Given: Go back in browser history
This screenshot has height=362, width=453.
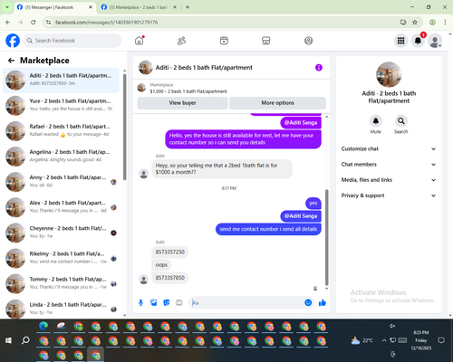Looking at the screenshot, I should coord(8,23).
